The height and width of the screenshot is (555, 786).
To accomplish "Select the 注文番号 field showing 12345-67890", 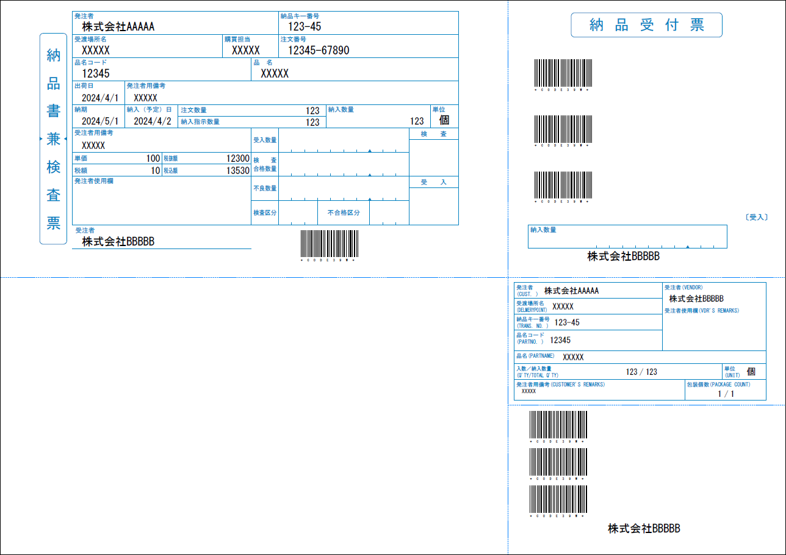I will click(319, 50).
